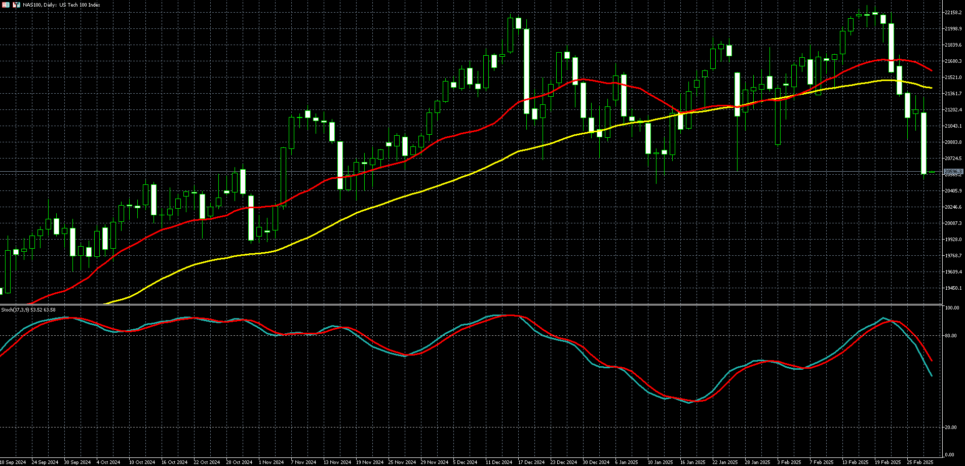This screenshot has width=965, height=466.
Task: Click the 21521.0 price scale label
Action: pos(953,77)
